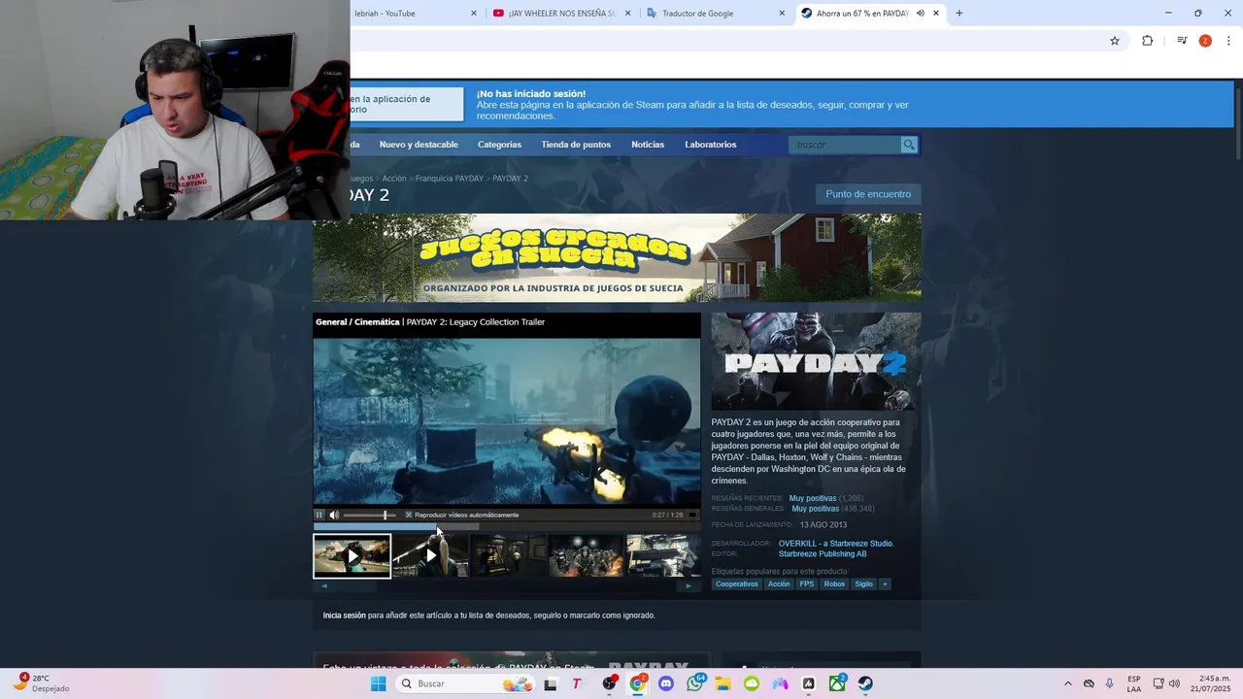Open Acción breadcrumb link
The height and width of the screenshot is (699, 1243).
point(394,179)
